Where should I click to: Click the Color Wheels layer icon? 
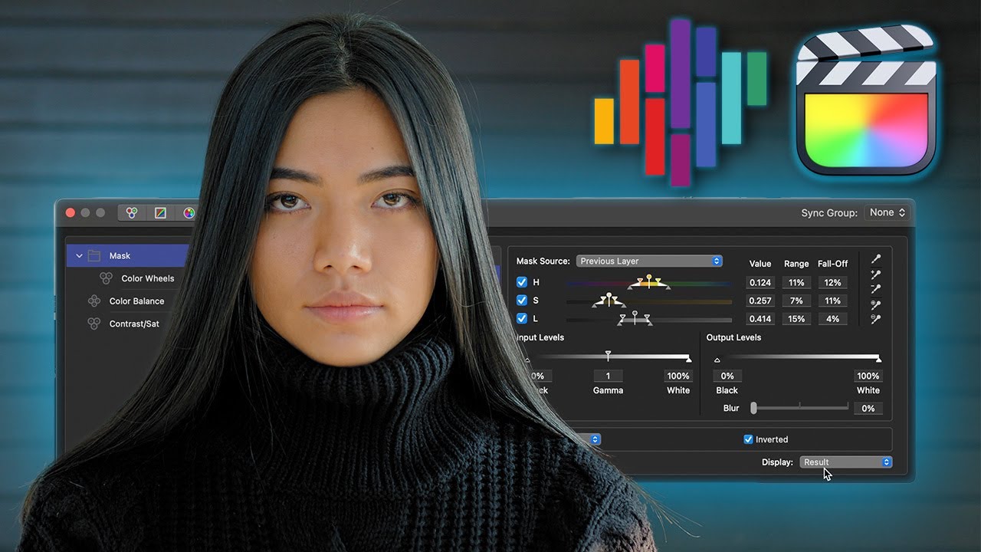[107, 278]
